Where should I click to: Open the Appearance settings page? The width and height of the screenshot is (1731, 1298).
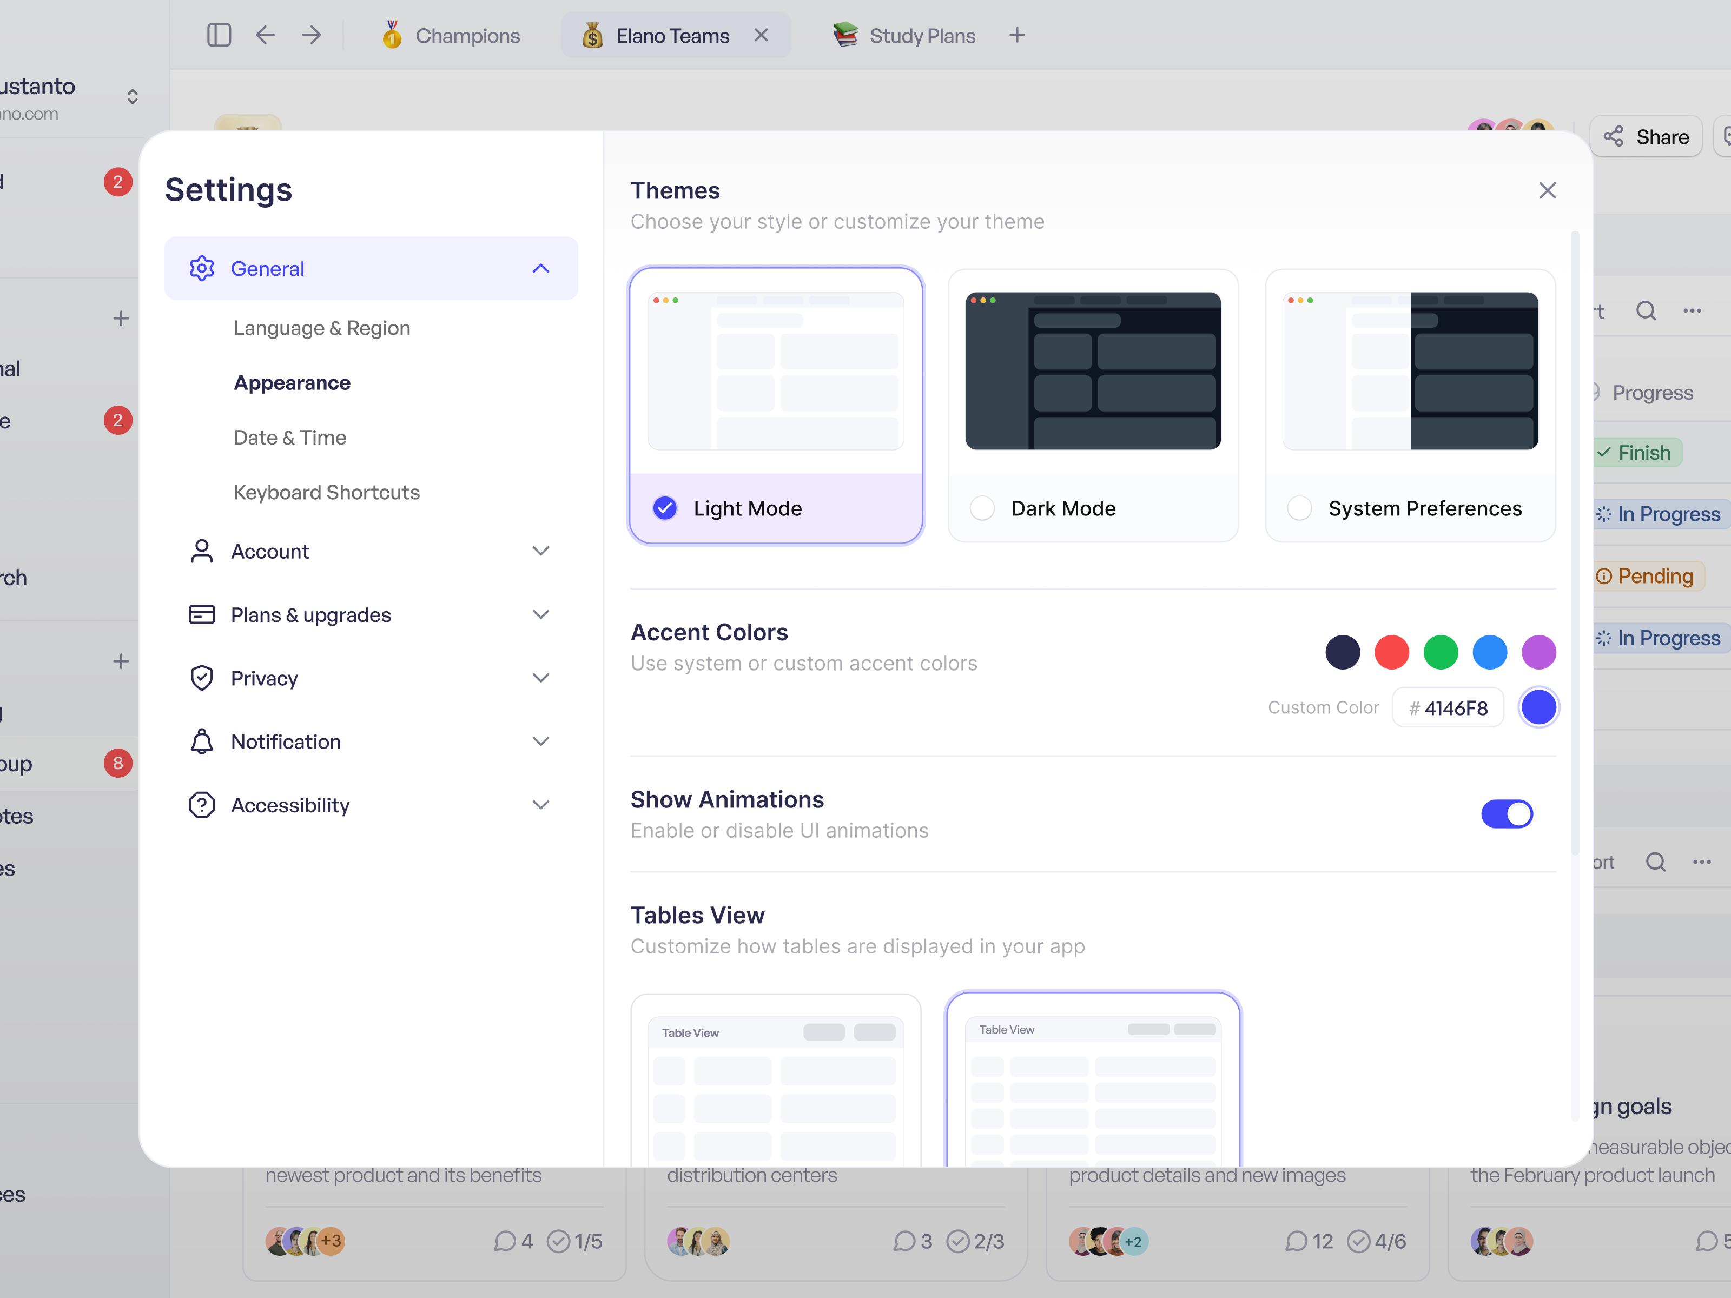291,382
